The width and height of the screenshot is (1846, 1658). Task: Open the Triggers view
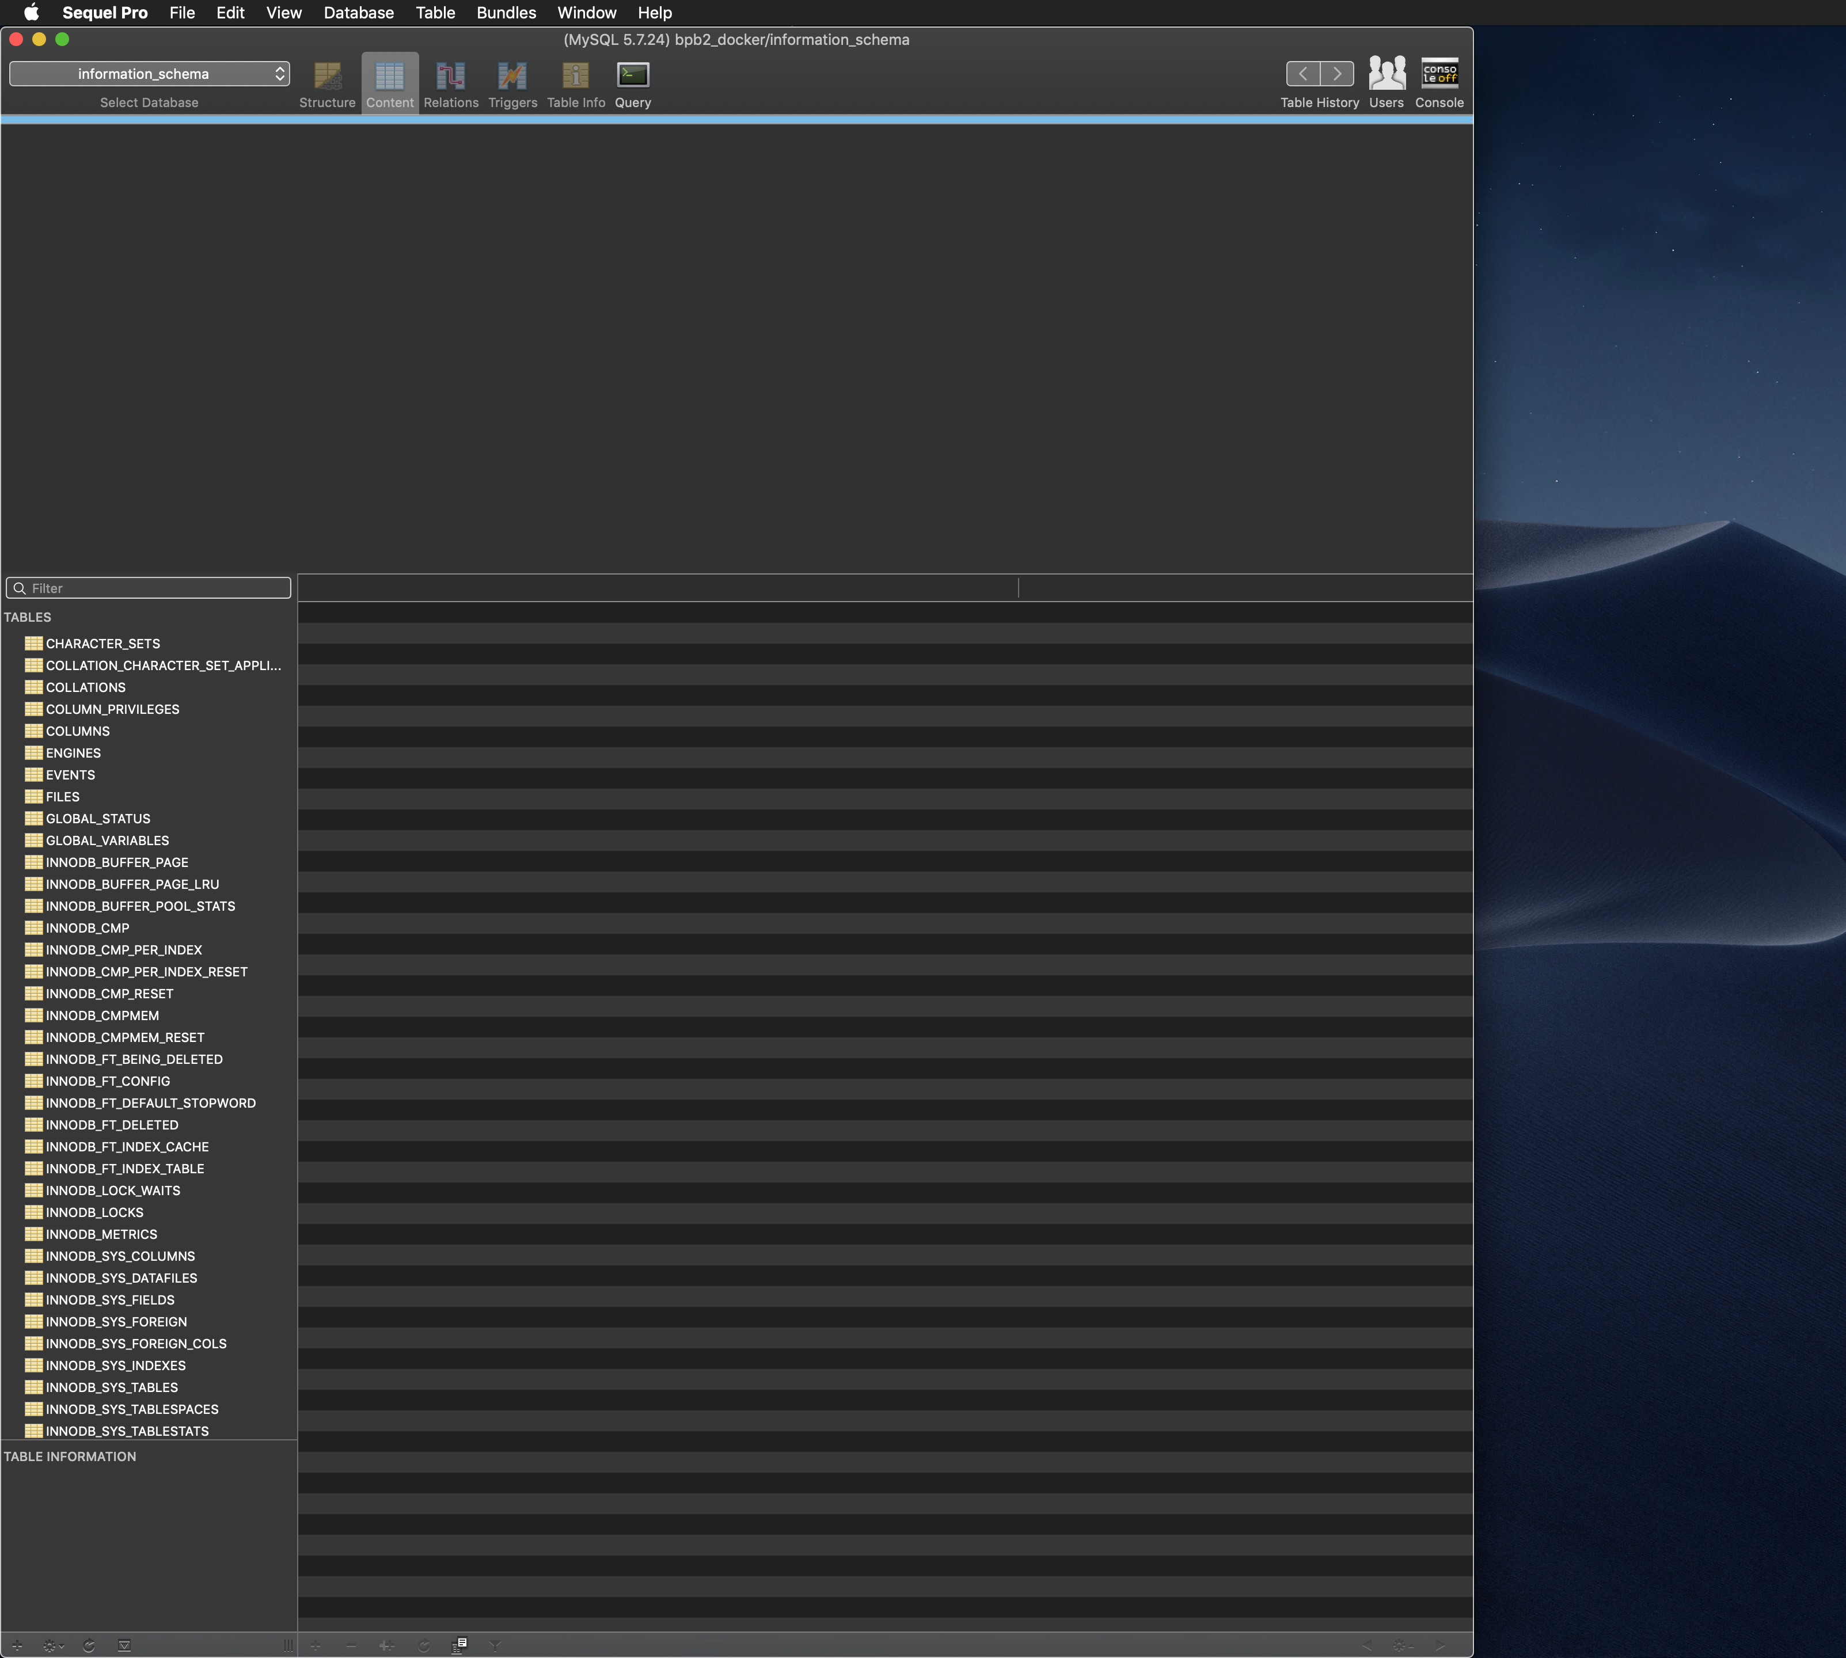[512, 85]
